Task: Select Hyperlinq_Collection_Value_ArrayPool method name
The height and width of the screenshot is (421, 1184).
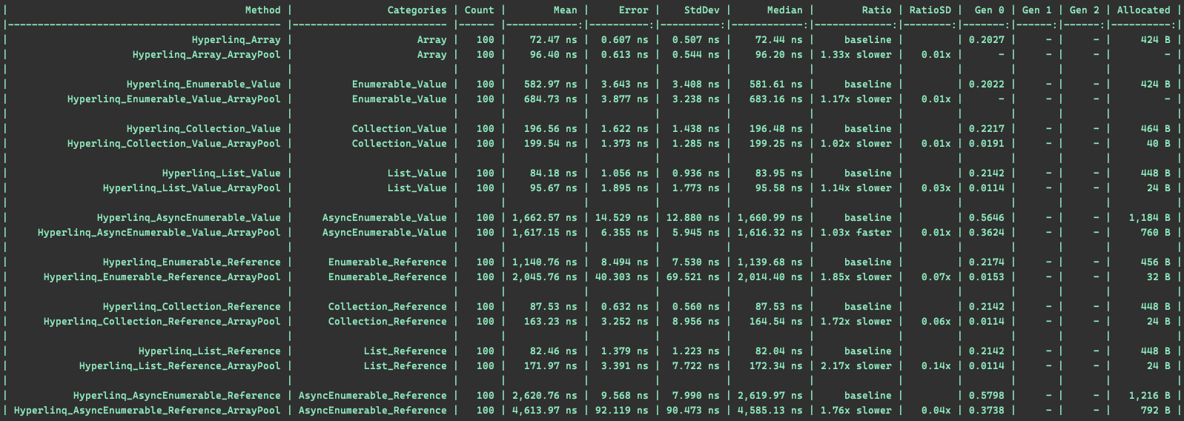Action: coord(174,144)
